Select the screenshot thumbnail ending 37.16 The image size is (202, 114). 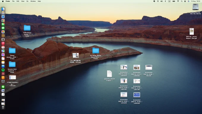[x=137, y=81]
